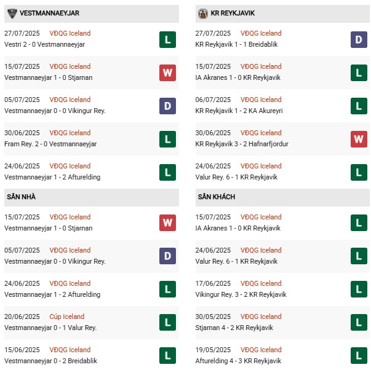The width and height of the screenshot is (371, 370).
Task: Click the L badge for Afturelding 4 - 3 KR Reykjavik
Action: tap(359, 356)
